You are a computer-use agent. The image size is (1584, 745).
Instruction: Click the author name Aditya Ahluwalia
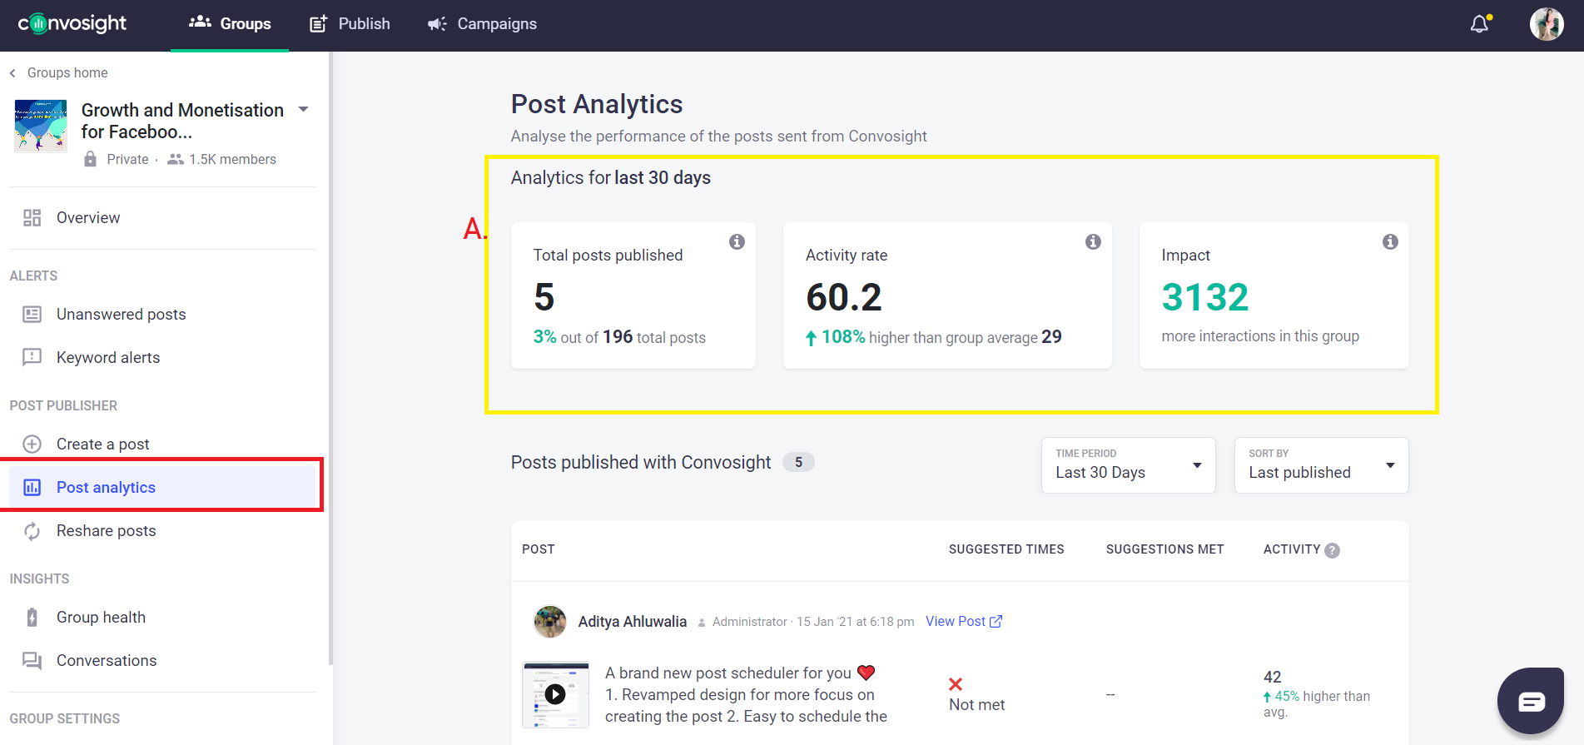(633, 622)
